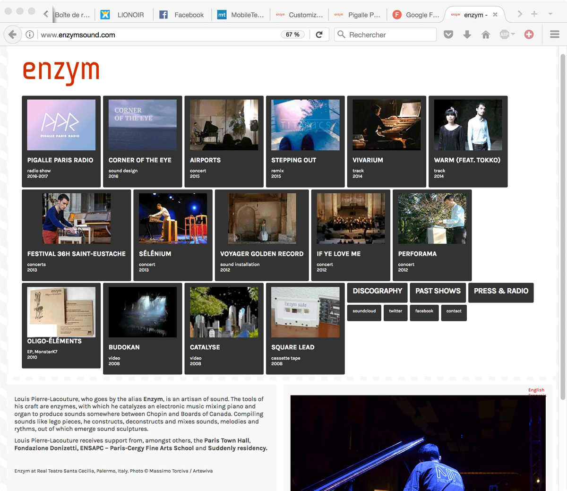Go to the browser home page icon
The image size is (567, 491).
pyautogui.click(x=486, y=34)
